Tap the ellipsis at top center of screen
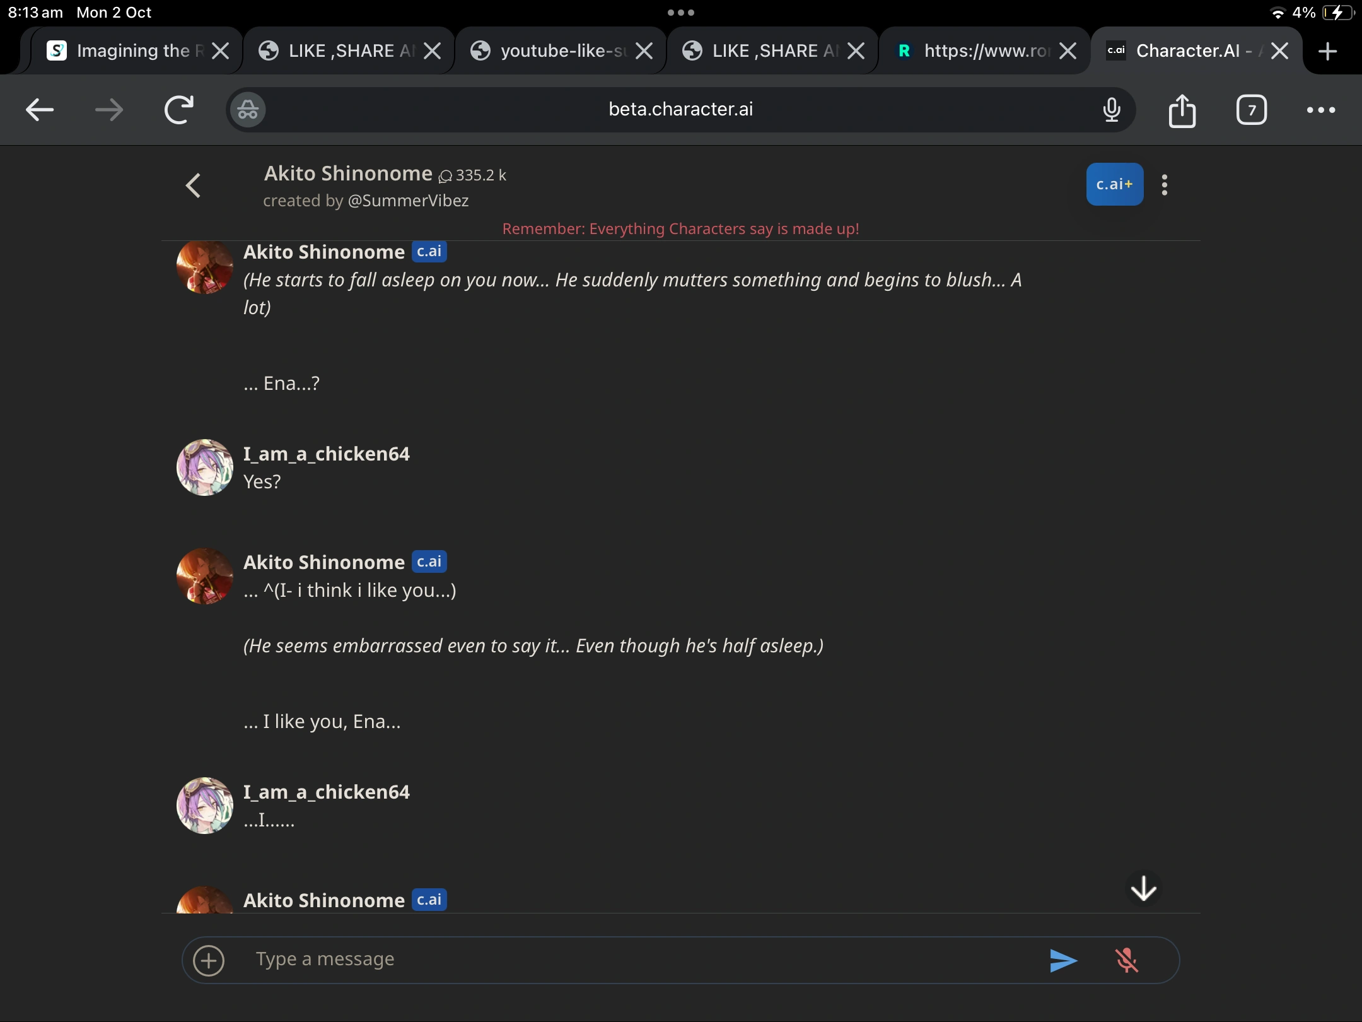The height and width of the screenshot is (1022, 1362). point(681,12)
